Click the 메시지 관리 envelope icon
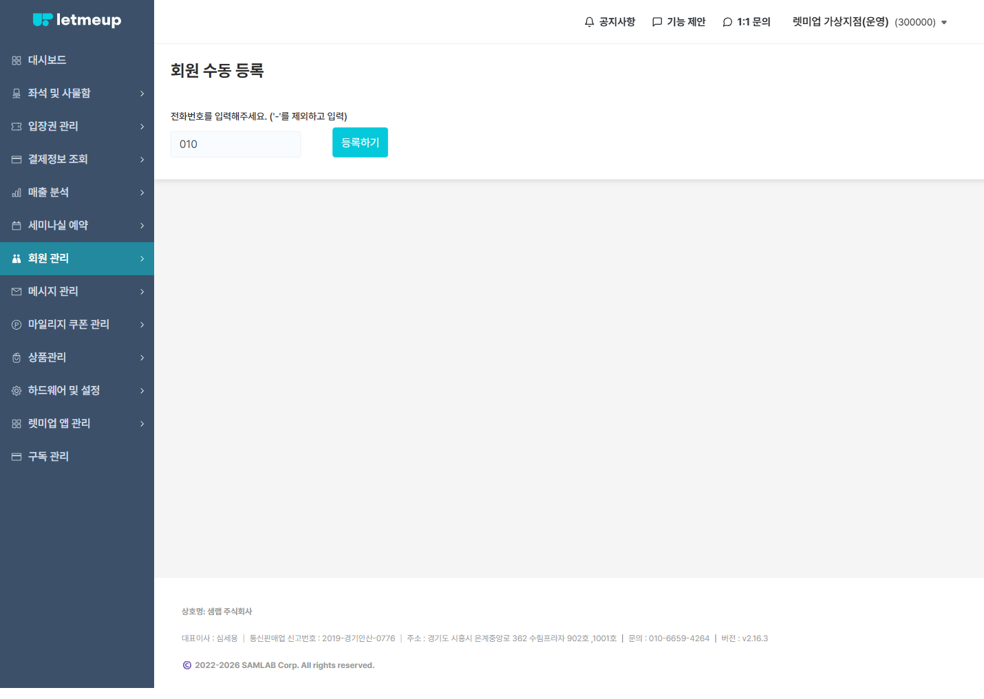This screenshot has width=984, height=699. tap(17, 292)
